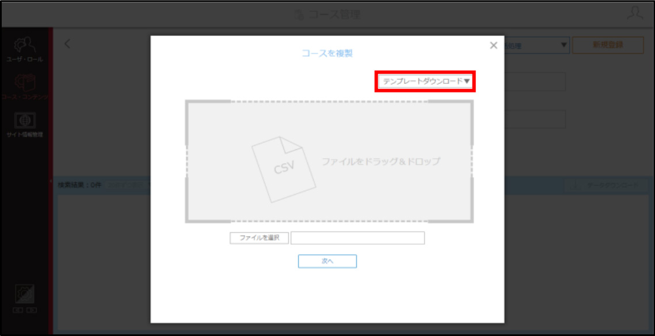The width and height of the screenshot is (655, 336).
Task: Click the ファイルを選択 button
Action: pos(259,238)
